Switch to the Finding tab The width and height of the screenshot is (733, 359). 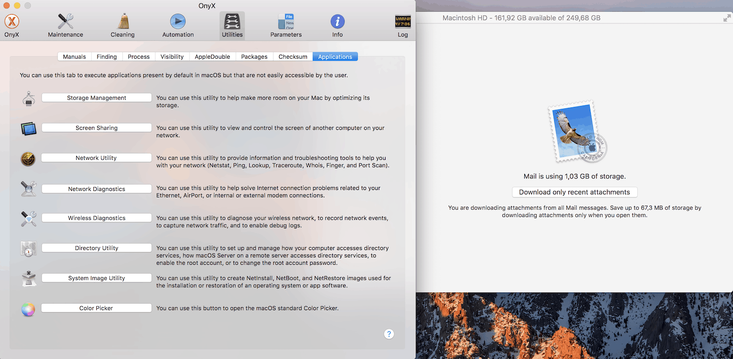[x=107, y=57]
